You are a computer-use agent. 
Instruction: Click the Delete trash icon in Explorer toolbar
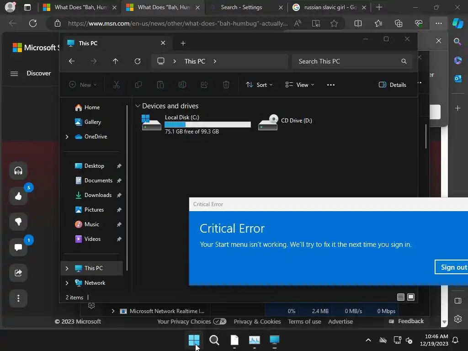coord(226,85)
